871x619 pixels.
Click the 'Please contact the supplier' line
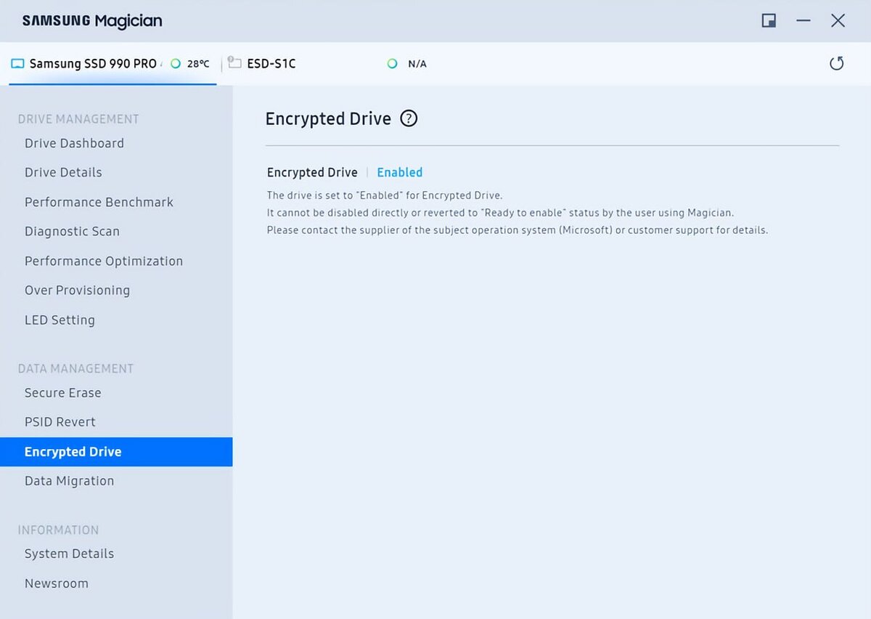pos(518,230)
